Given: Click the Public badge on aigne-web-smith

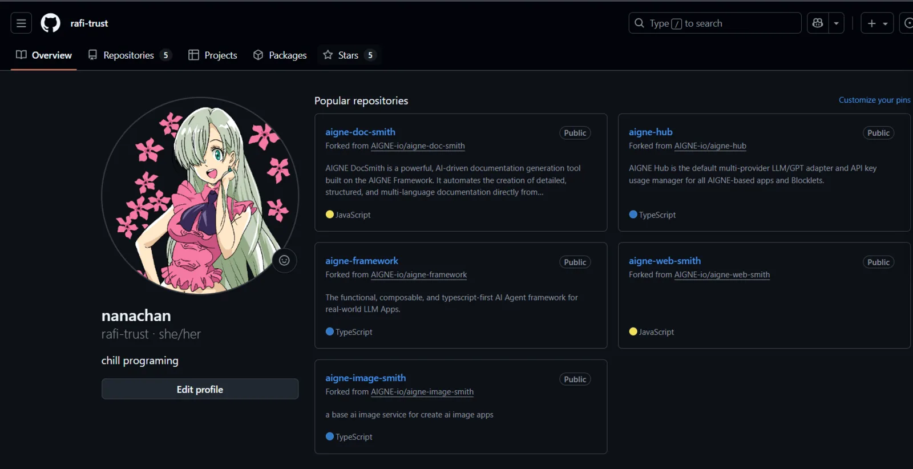Looking at the screenshot, I should click(x=878, y=262).
